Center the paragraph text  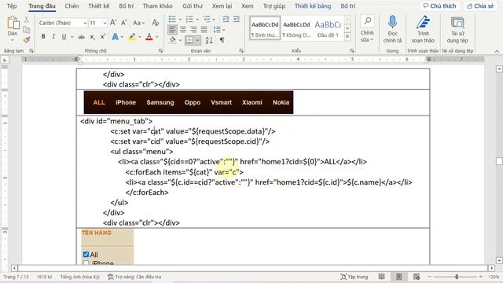183,30
